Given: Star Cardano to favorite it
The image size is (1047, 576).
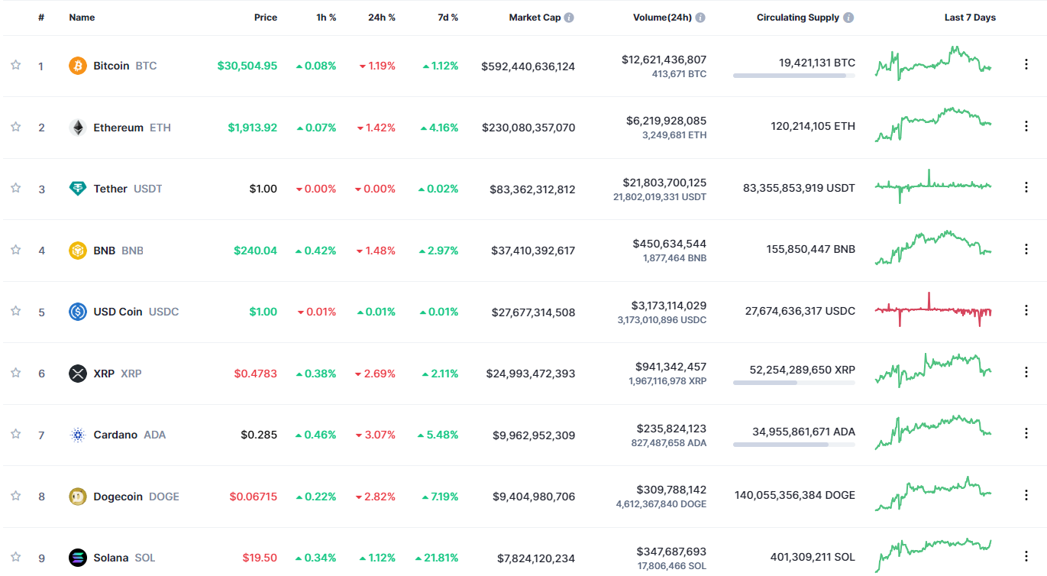Looking at the screenshot, I should pyautogui.click(x=15, y=434).
